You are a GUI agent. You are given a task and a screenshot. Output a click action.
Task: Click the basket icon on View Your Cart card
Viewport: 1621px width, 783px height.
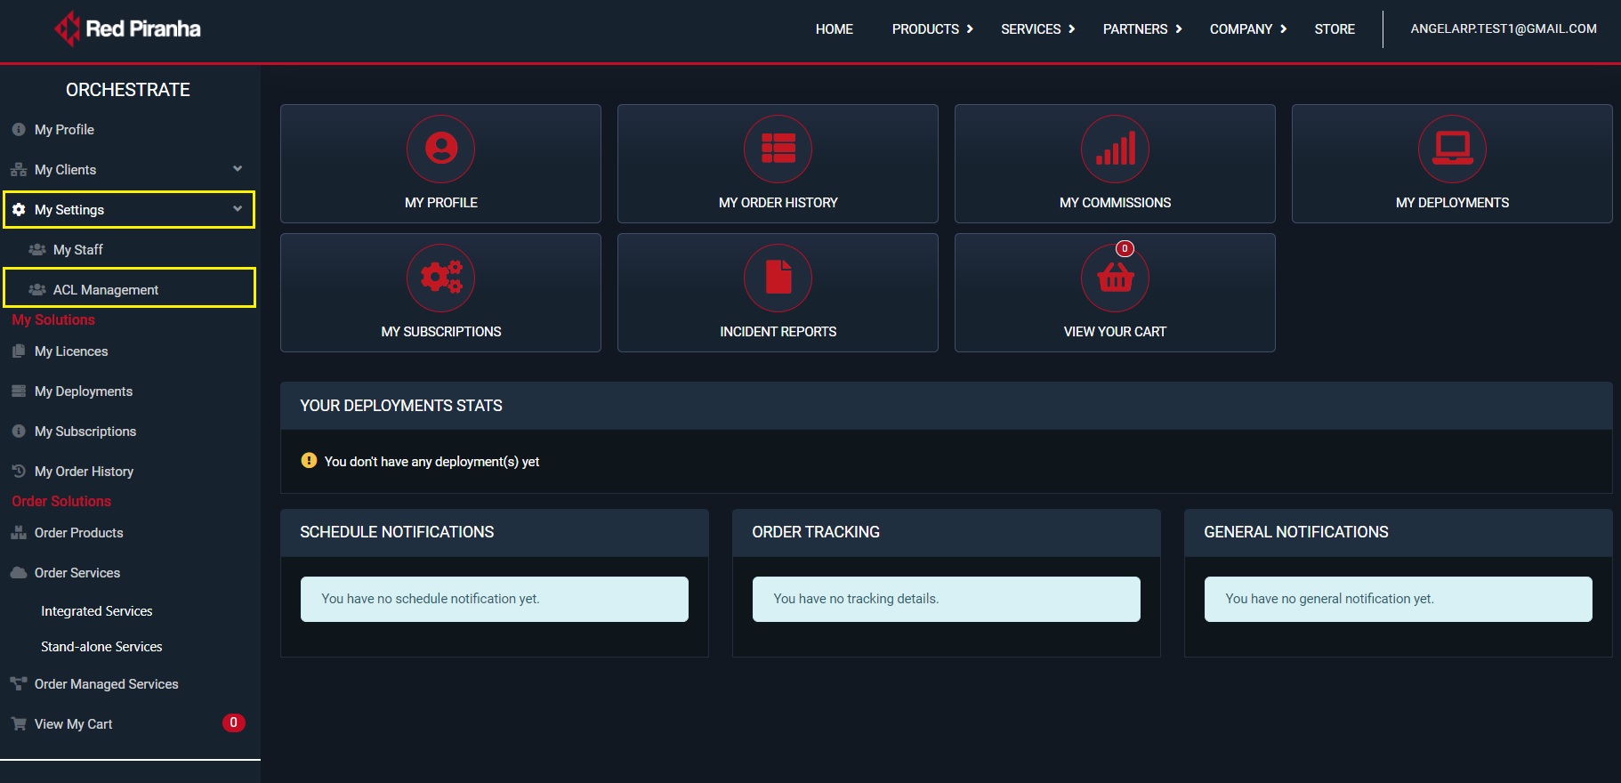[1116, 279]
